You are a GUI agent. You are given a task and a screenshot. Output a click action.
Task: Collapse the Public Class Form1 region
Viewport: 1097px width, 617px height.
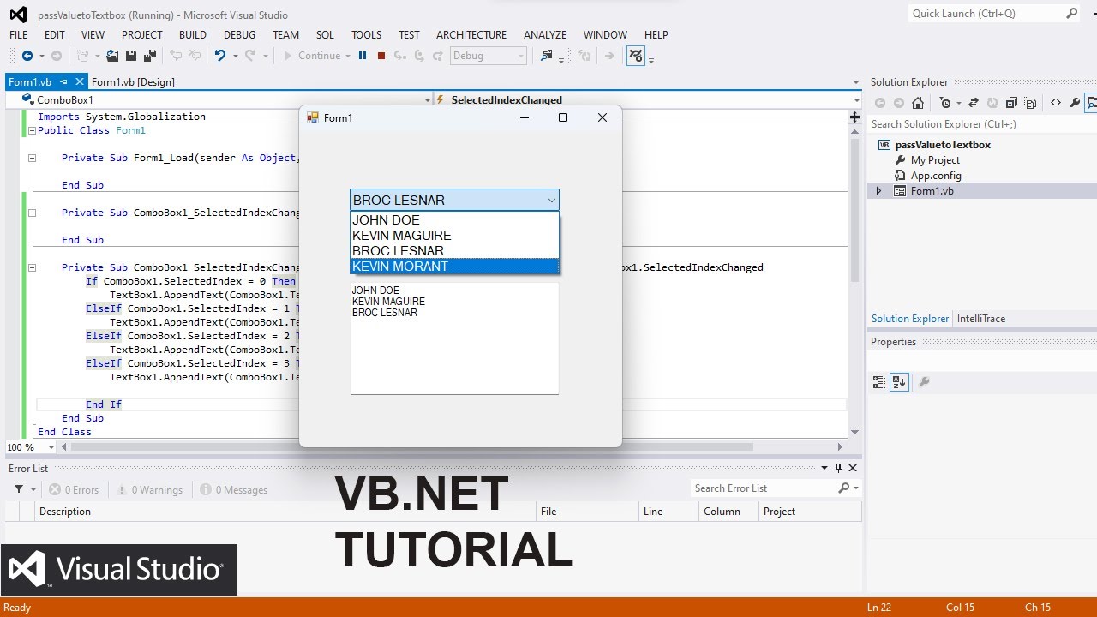pos(32,130)
